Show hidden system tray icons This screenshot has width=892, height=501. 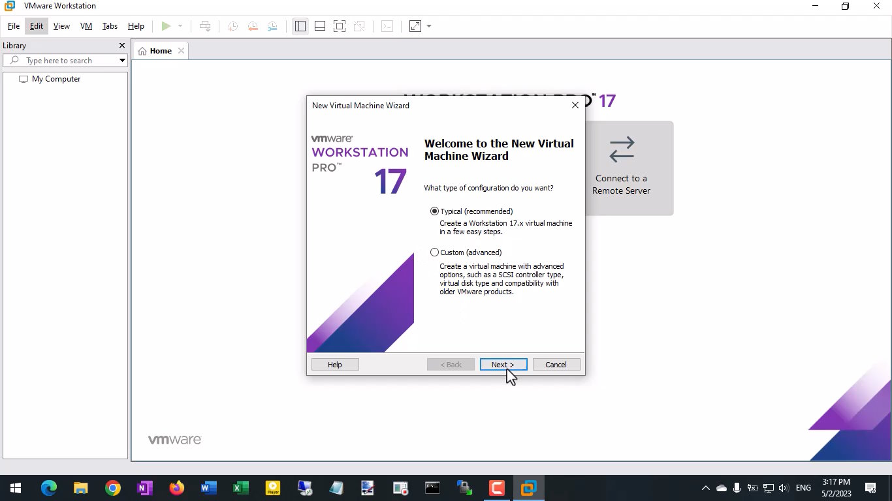705,488
